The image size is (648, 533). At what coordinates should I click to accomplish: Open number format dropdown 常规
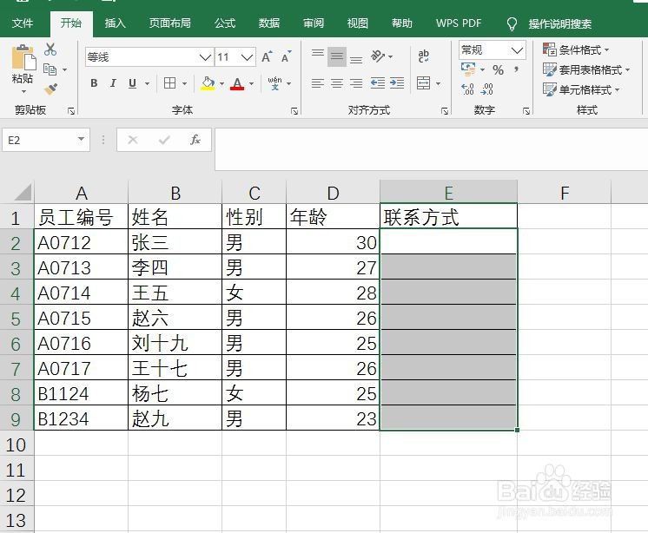[x=517, y=50]
